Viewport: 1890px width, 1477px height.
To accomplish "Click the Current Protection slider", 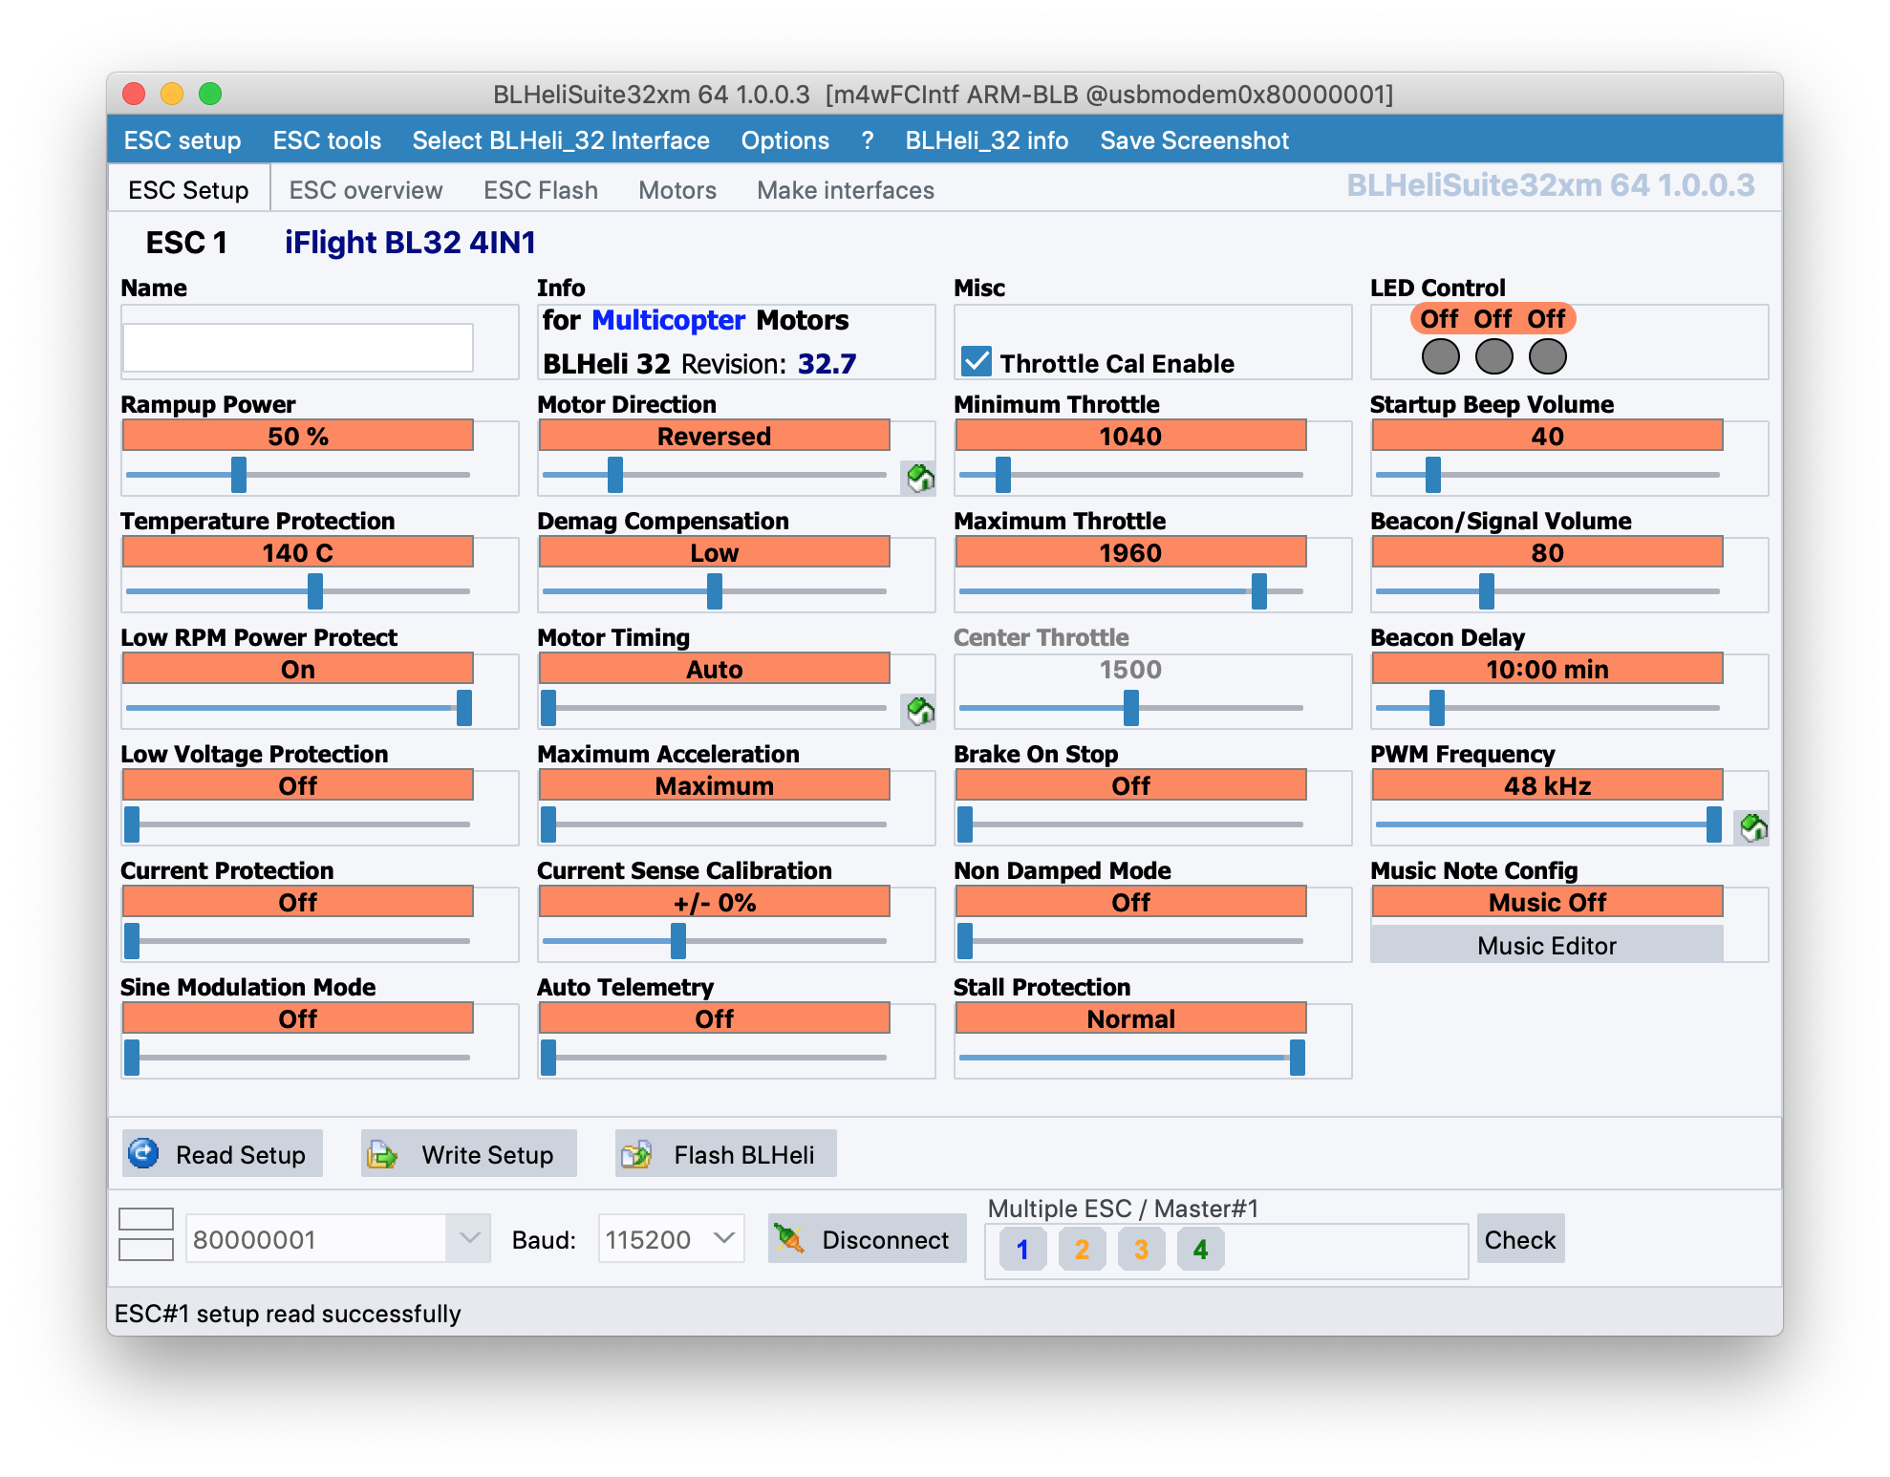I will (x=298, y=941).
